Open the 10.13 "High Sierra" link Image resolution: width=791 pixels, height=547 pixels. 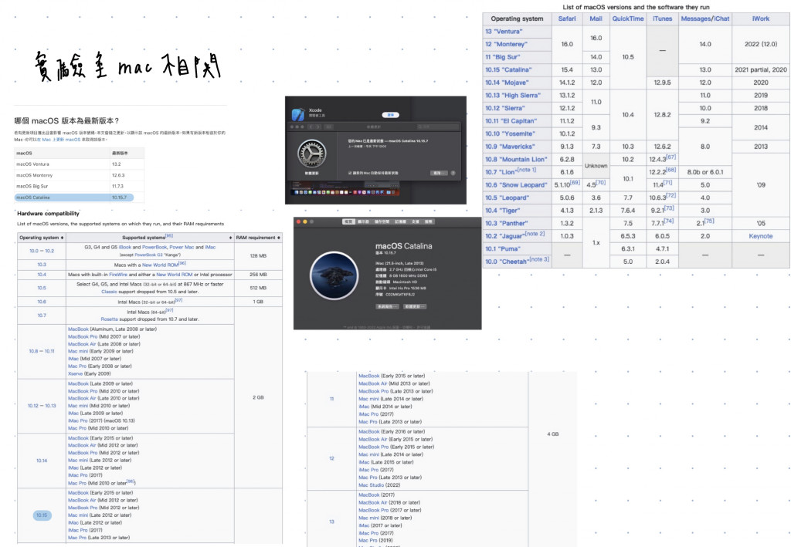point(513,95)
